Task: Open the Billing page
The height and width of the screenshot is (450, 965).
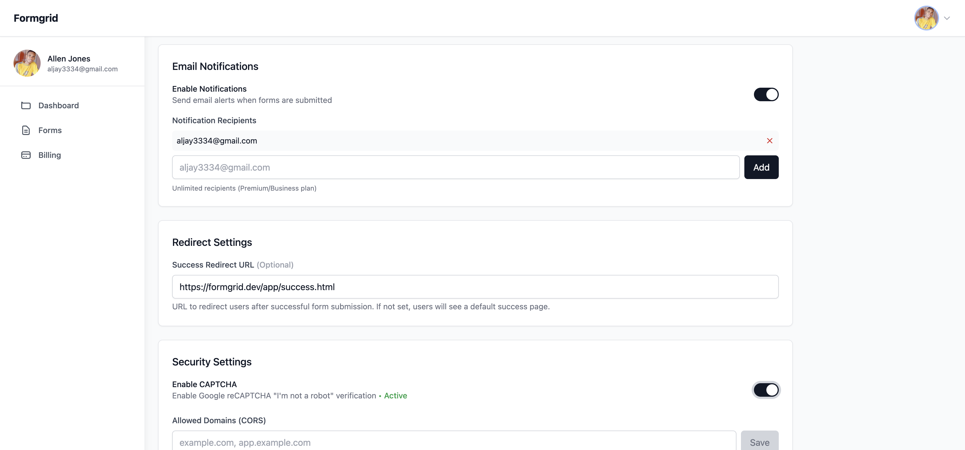Action: pyautogui.click(x=49, y=155)
